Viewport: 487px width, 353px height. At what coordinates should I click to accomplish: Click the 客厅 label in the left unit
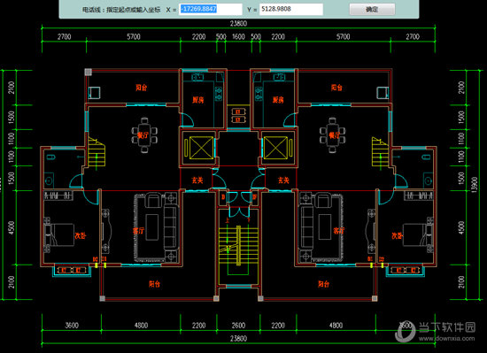pyautogui.click(x=138, y=231)
